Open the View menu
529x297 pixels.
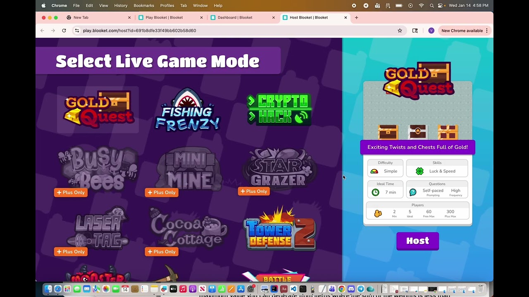click(x=103, y=5)
